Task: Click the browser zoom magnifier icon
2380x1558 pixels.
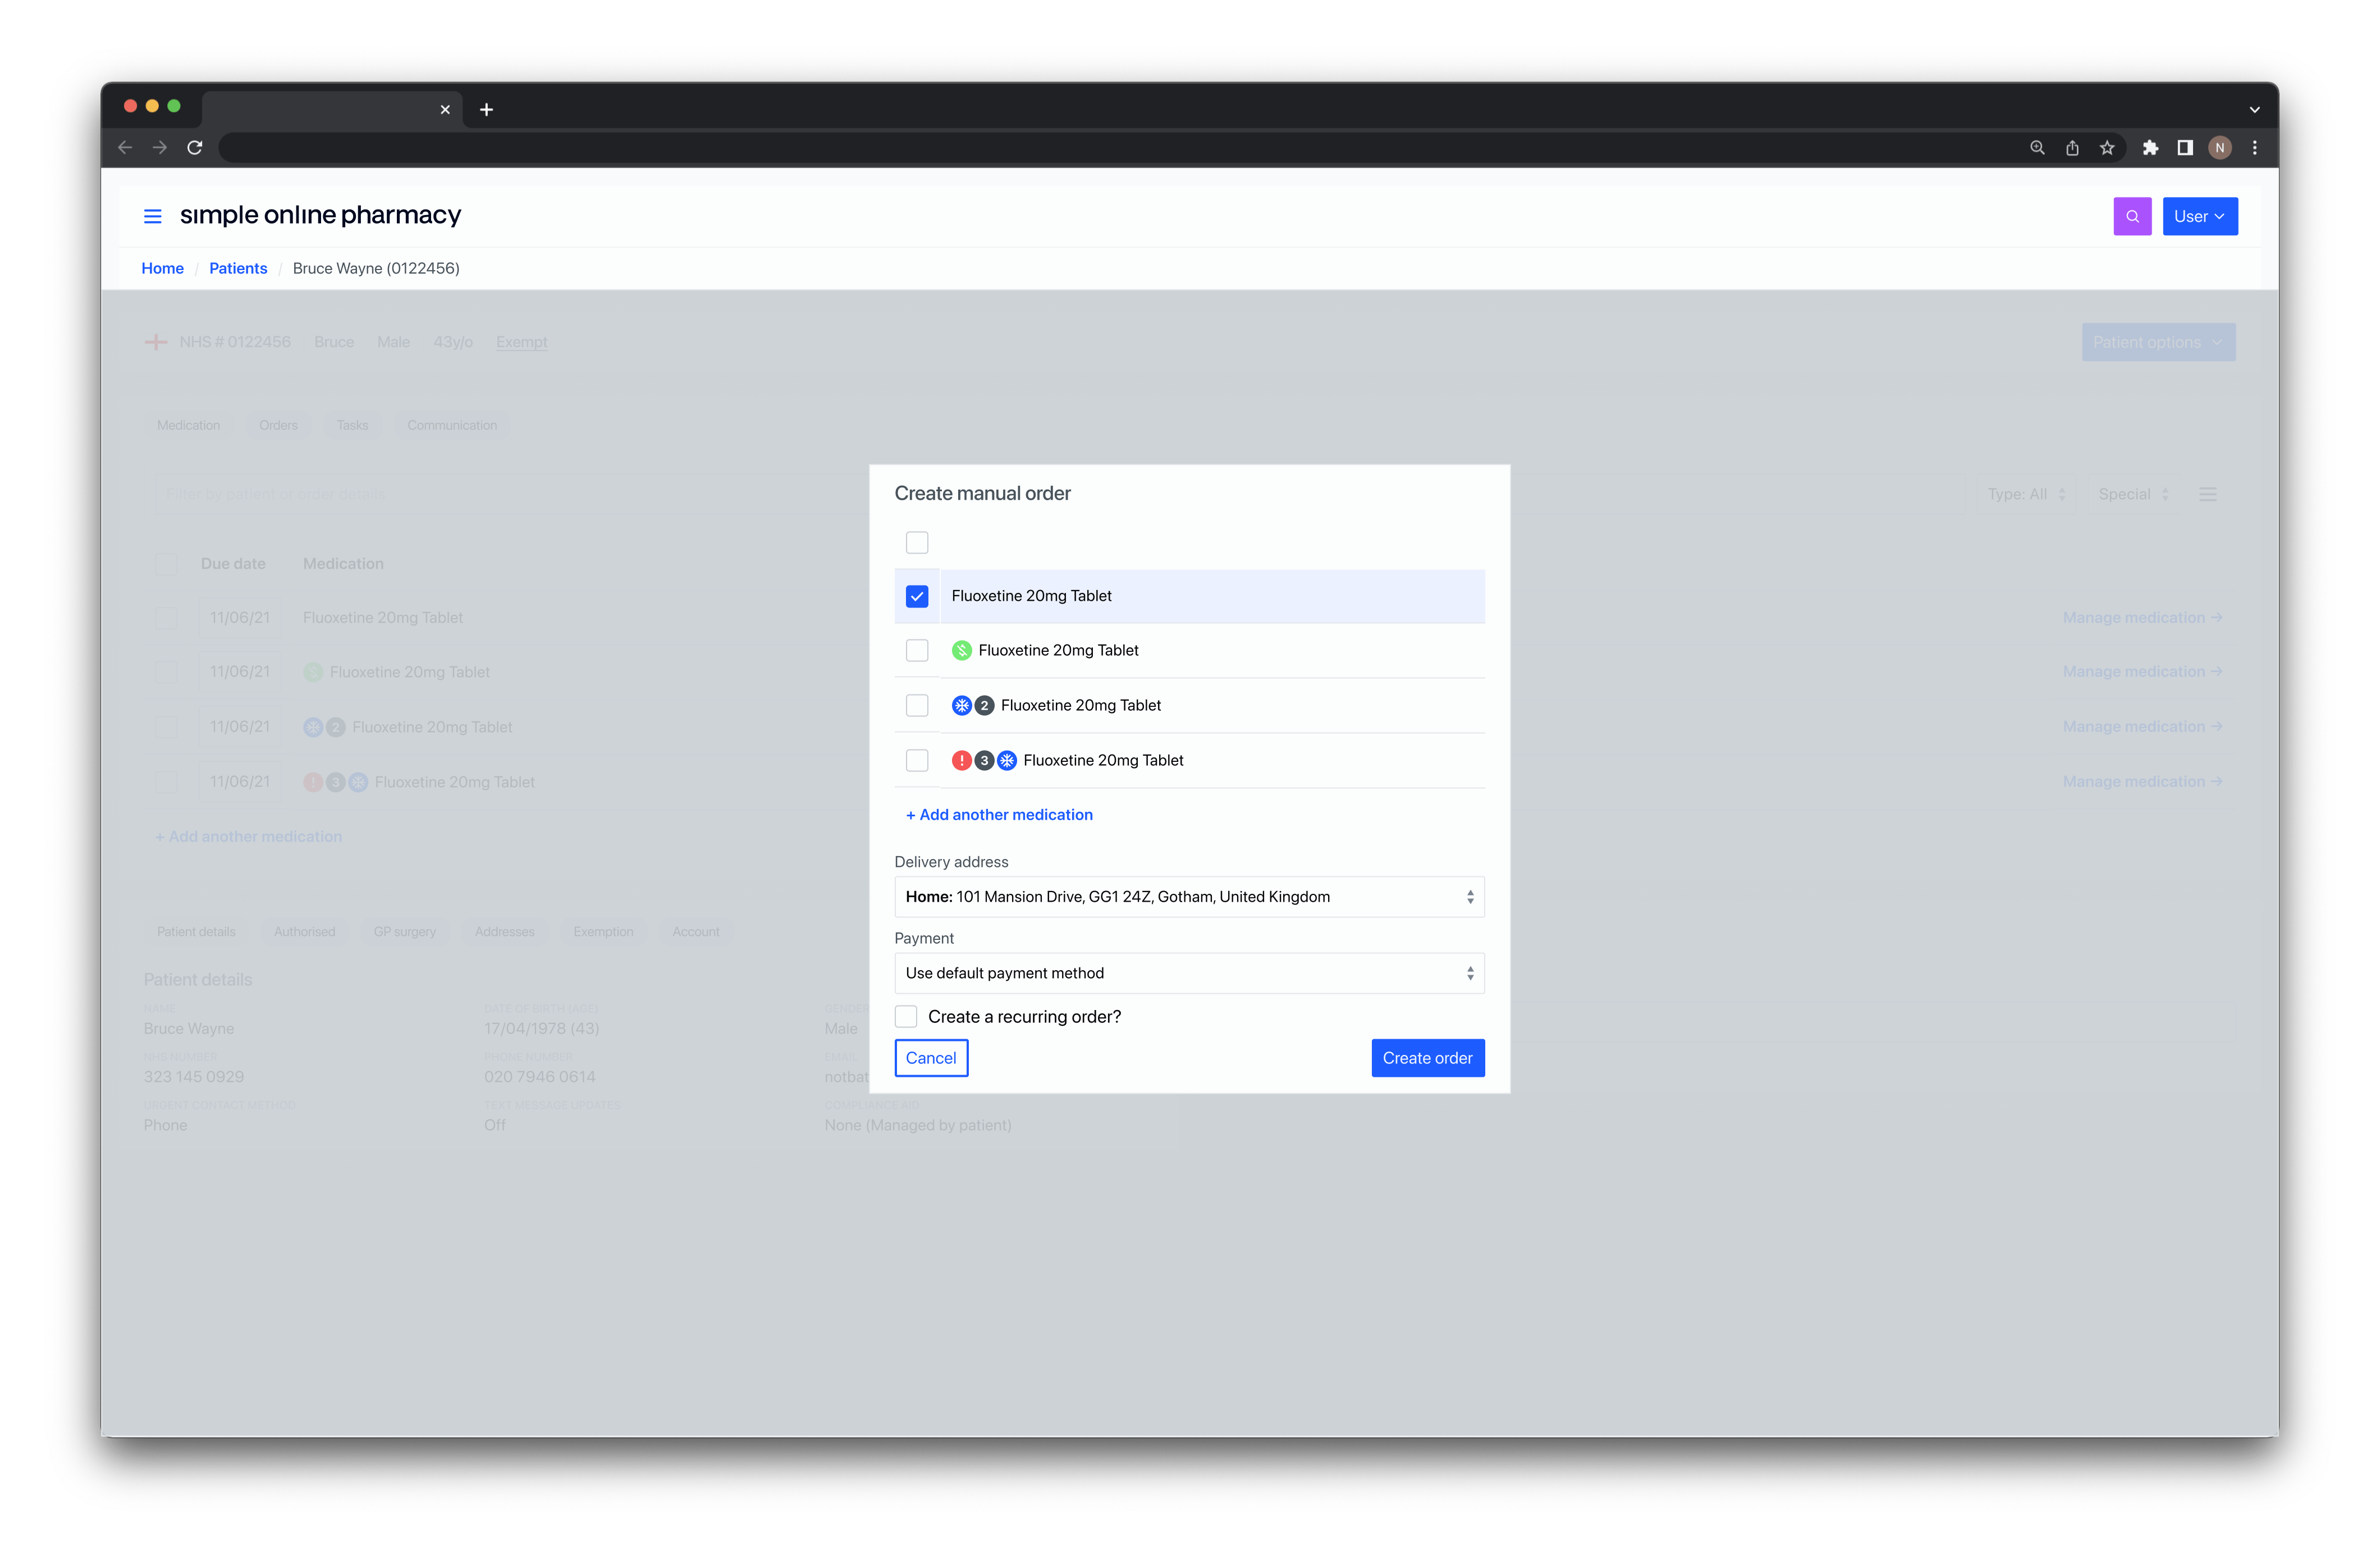Action: tap(2037, 148)
